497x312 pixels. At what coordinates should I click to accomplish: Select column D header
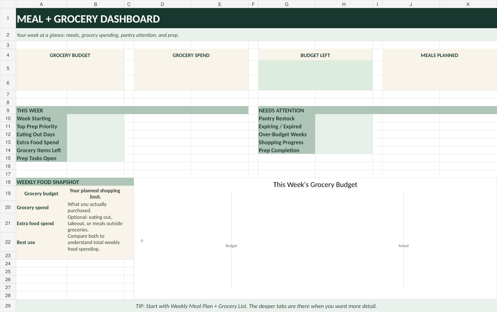162,4
